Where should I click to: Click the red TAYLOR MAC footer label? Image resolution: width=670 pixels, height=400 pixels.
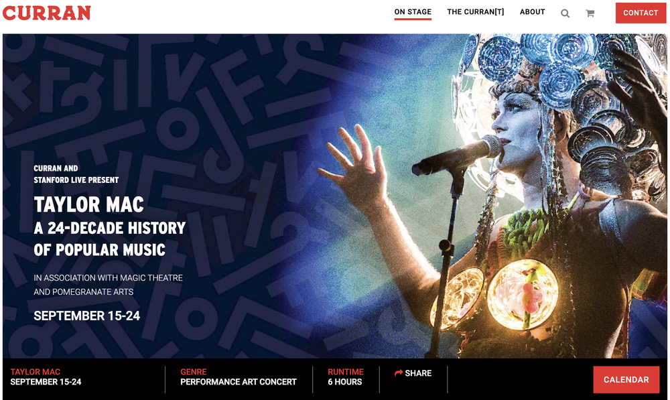[x=36, y=372]
